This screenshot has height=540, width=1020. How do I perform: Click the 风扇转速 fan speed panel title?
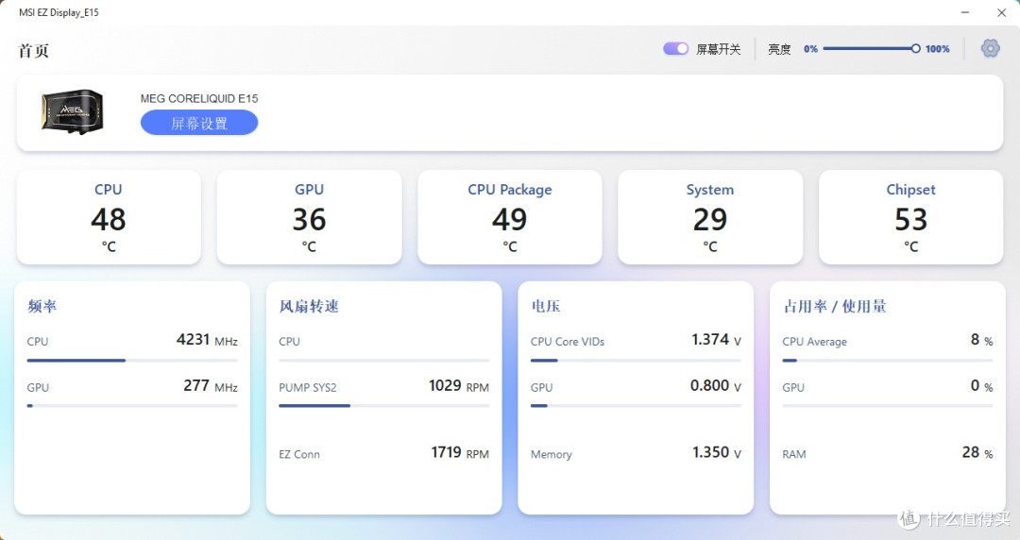pyautogui.click(x=309, y=307)
